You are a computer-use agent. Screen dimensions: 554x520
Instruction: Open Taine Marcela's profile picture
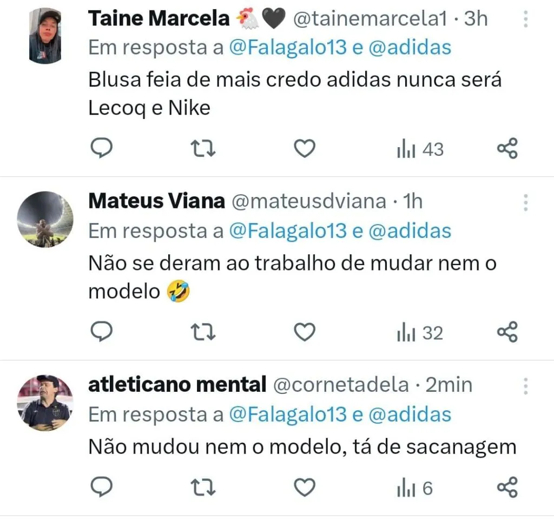click(x=45, y=36)
